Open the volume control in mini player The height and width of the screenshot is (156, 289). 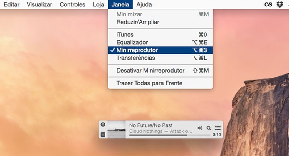(x=200, y=128)
